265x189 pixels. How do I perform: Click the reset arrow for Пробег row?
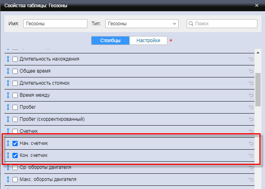251,108
